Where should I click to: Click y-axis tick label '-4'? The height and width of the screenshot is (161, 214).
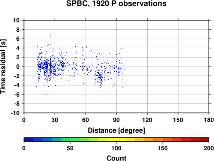coord(17,85)
